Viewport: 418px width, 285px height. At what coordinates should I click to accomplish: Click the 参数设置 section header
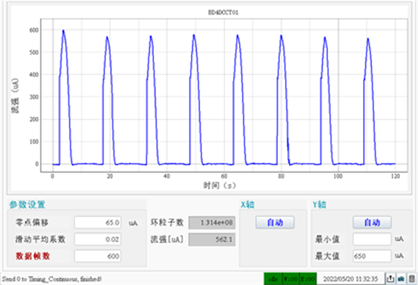point(27,204)
